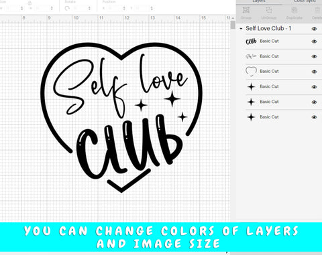
Task: Switch to the Layers tab
Action: (x=259, y=1)
